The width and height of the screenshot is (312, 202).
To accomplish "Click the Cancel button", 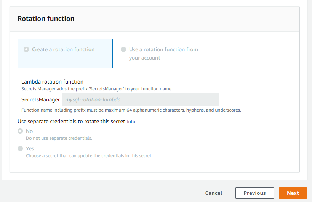I will point(214,193).
